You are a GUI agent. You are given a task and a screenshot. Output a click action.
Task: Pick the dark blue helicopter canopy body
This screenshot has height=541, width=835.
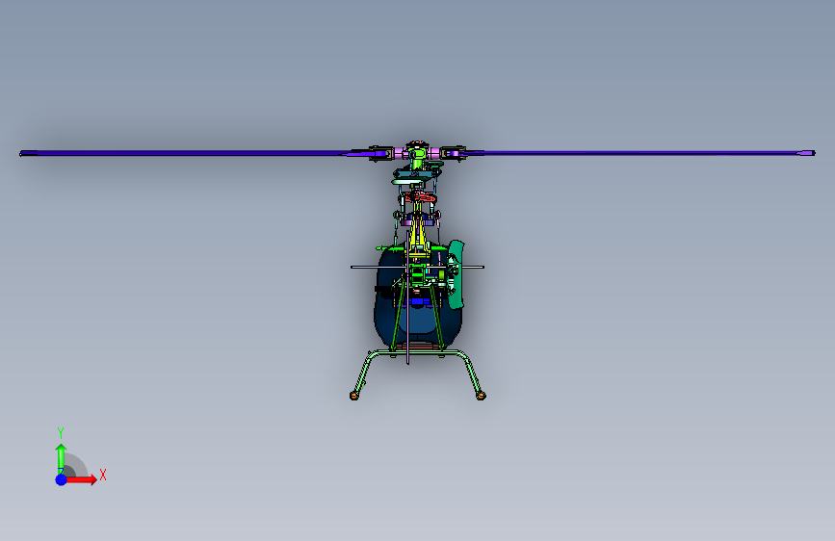[418, 322]
